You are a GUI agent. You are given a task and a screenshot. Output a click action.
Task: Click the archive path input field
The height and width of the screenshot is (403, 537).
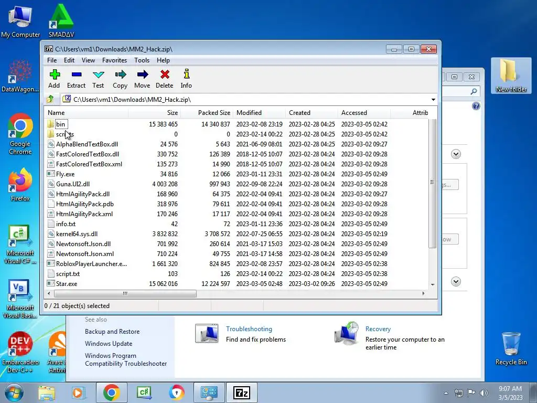point(246,99)
